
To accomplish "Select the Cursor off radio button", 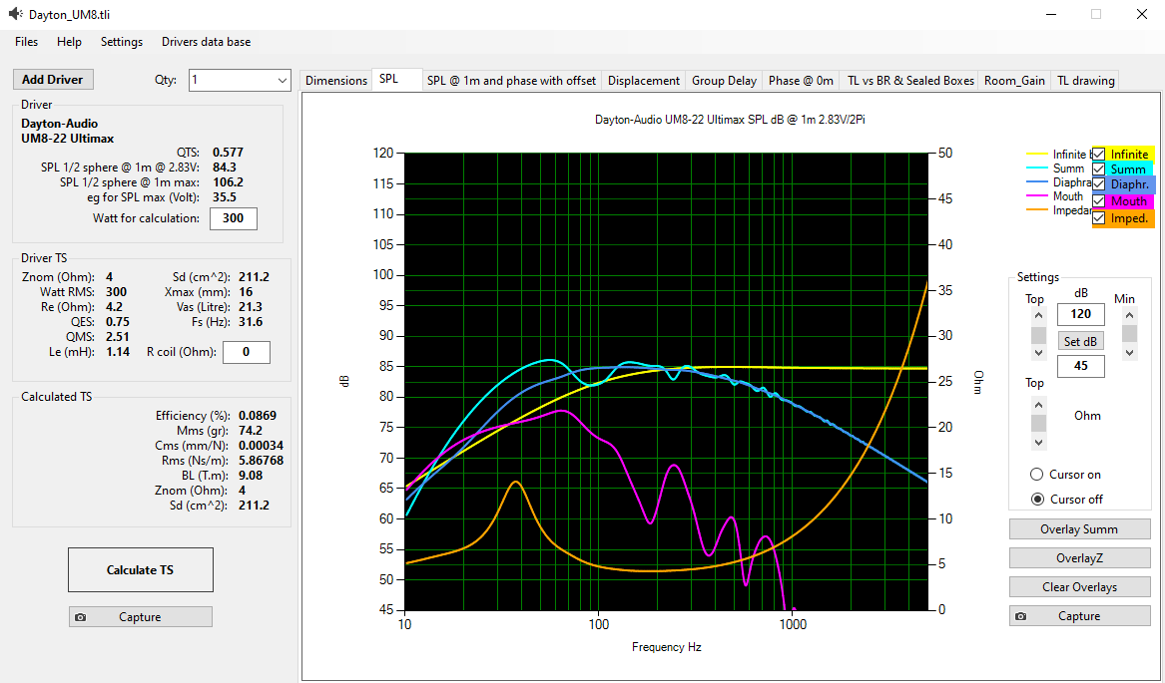I will (1038, 499).
